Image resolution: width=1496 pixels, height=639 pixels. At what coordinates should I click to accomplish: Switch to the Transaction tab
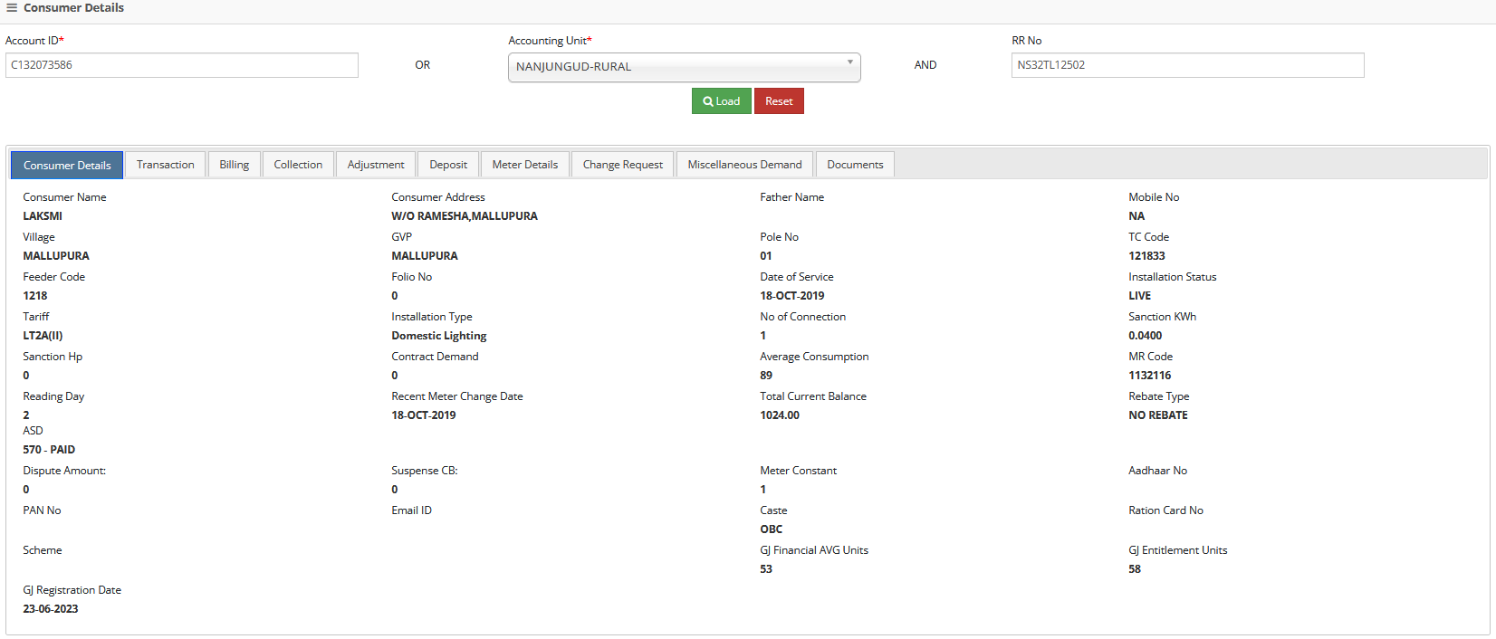click(165, 165)
